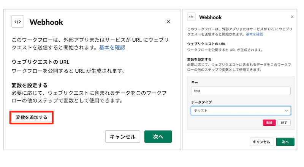Expand the chevron arrow of テキスト selector
Screen dimensions: 304x167
click(287, 111)
